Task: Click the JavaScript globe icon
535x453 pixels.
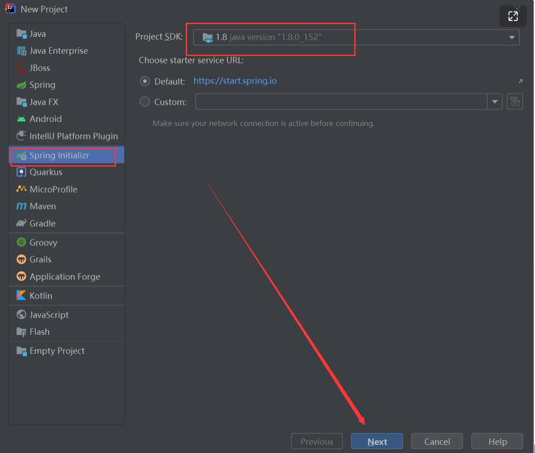Action: tap(21, 315)
